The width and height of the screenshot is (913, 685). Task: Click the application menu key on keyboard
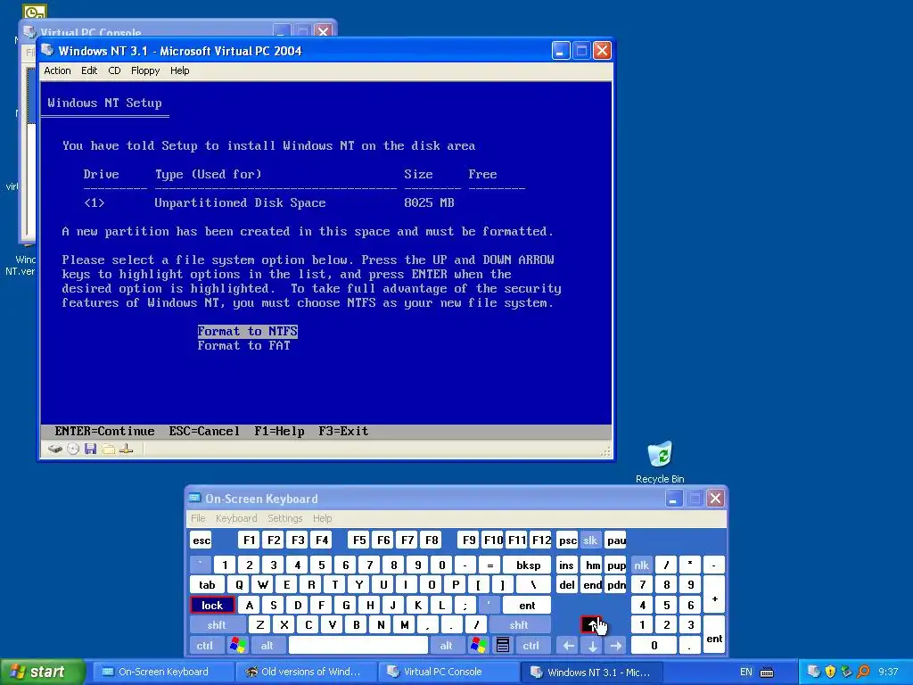coord(503,646)
